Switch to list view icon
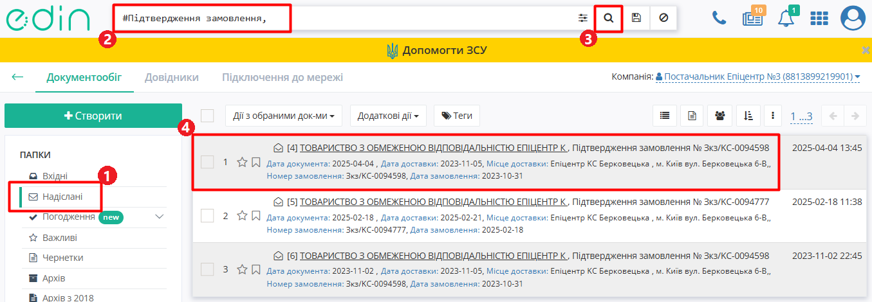 pos(665,116)
